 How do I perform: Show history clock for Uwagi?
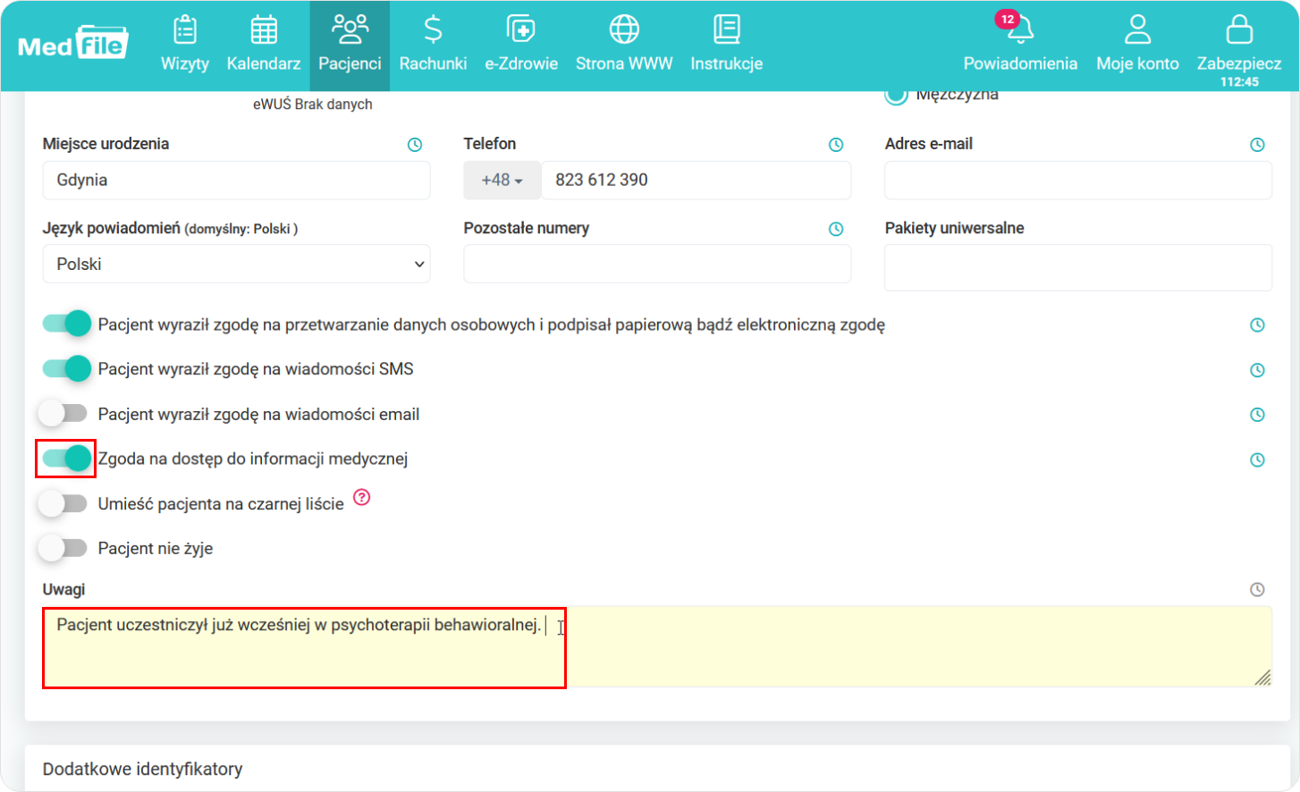[x=1257, y=590]
